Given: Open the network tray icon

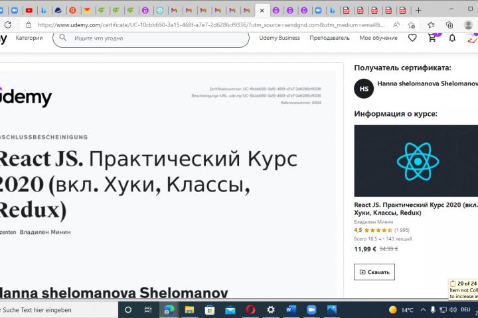Looking at the screenshot, I should click(443, 310).
